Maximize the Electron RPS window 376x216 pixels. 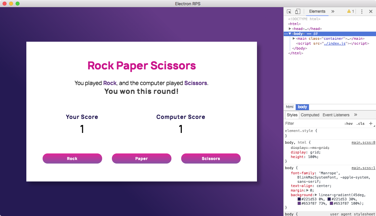(18, 4)
